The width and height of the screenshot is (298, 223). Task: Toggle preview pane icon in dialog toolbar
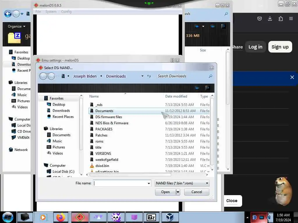(207, 88)
